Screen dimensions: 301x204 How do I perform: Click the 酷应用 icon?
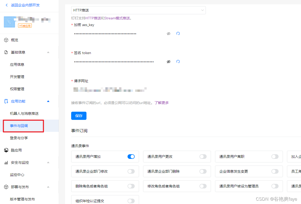pyautogui.click(x=6, y=150)
